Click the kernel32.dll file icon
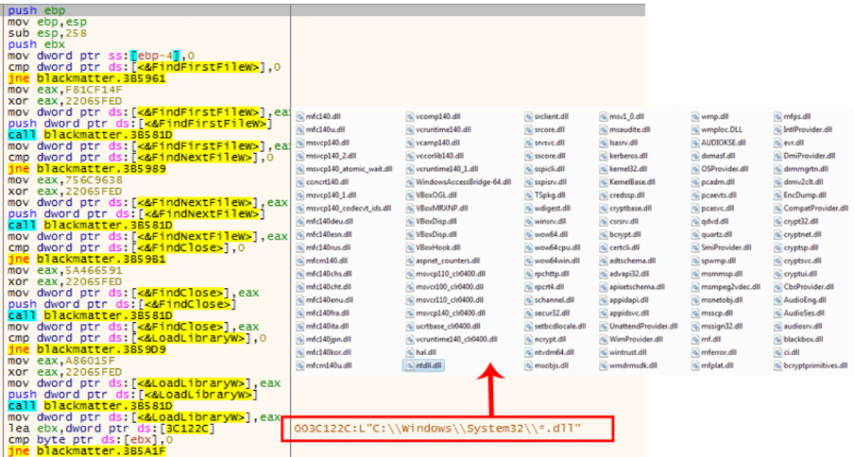Viewport: 854px width, 457px height. [x=605, y=167]
